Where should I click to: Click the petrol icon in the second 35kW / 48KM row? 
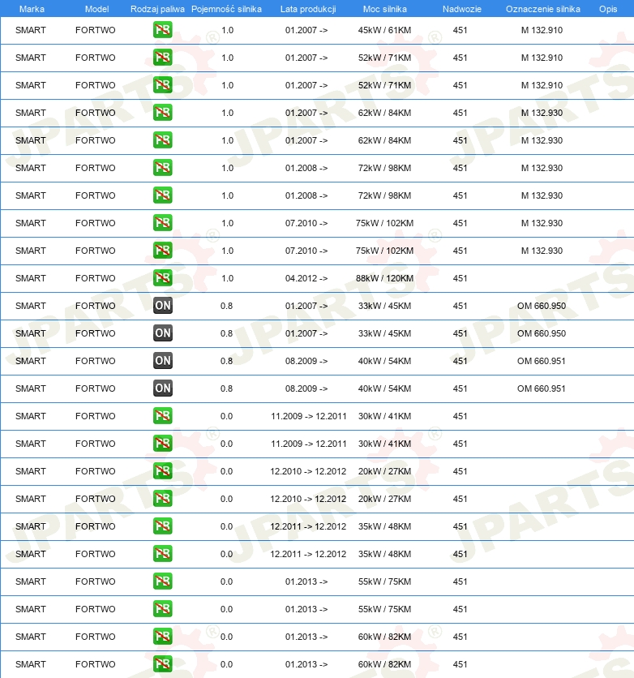162,553
